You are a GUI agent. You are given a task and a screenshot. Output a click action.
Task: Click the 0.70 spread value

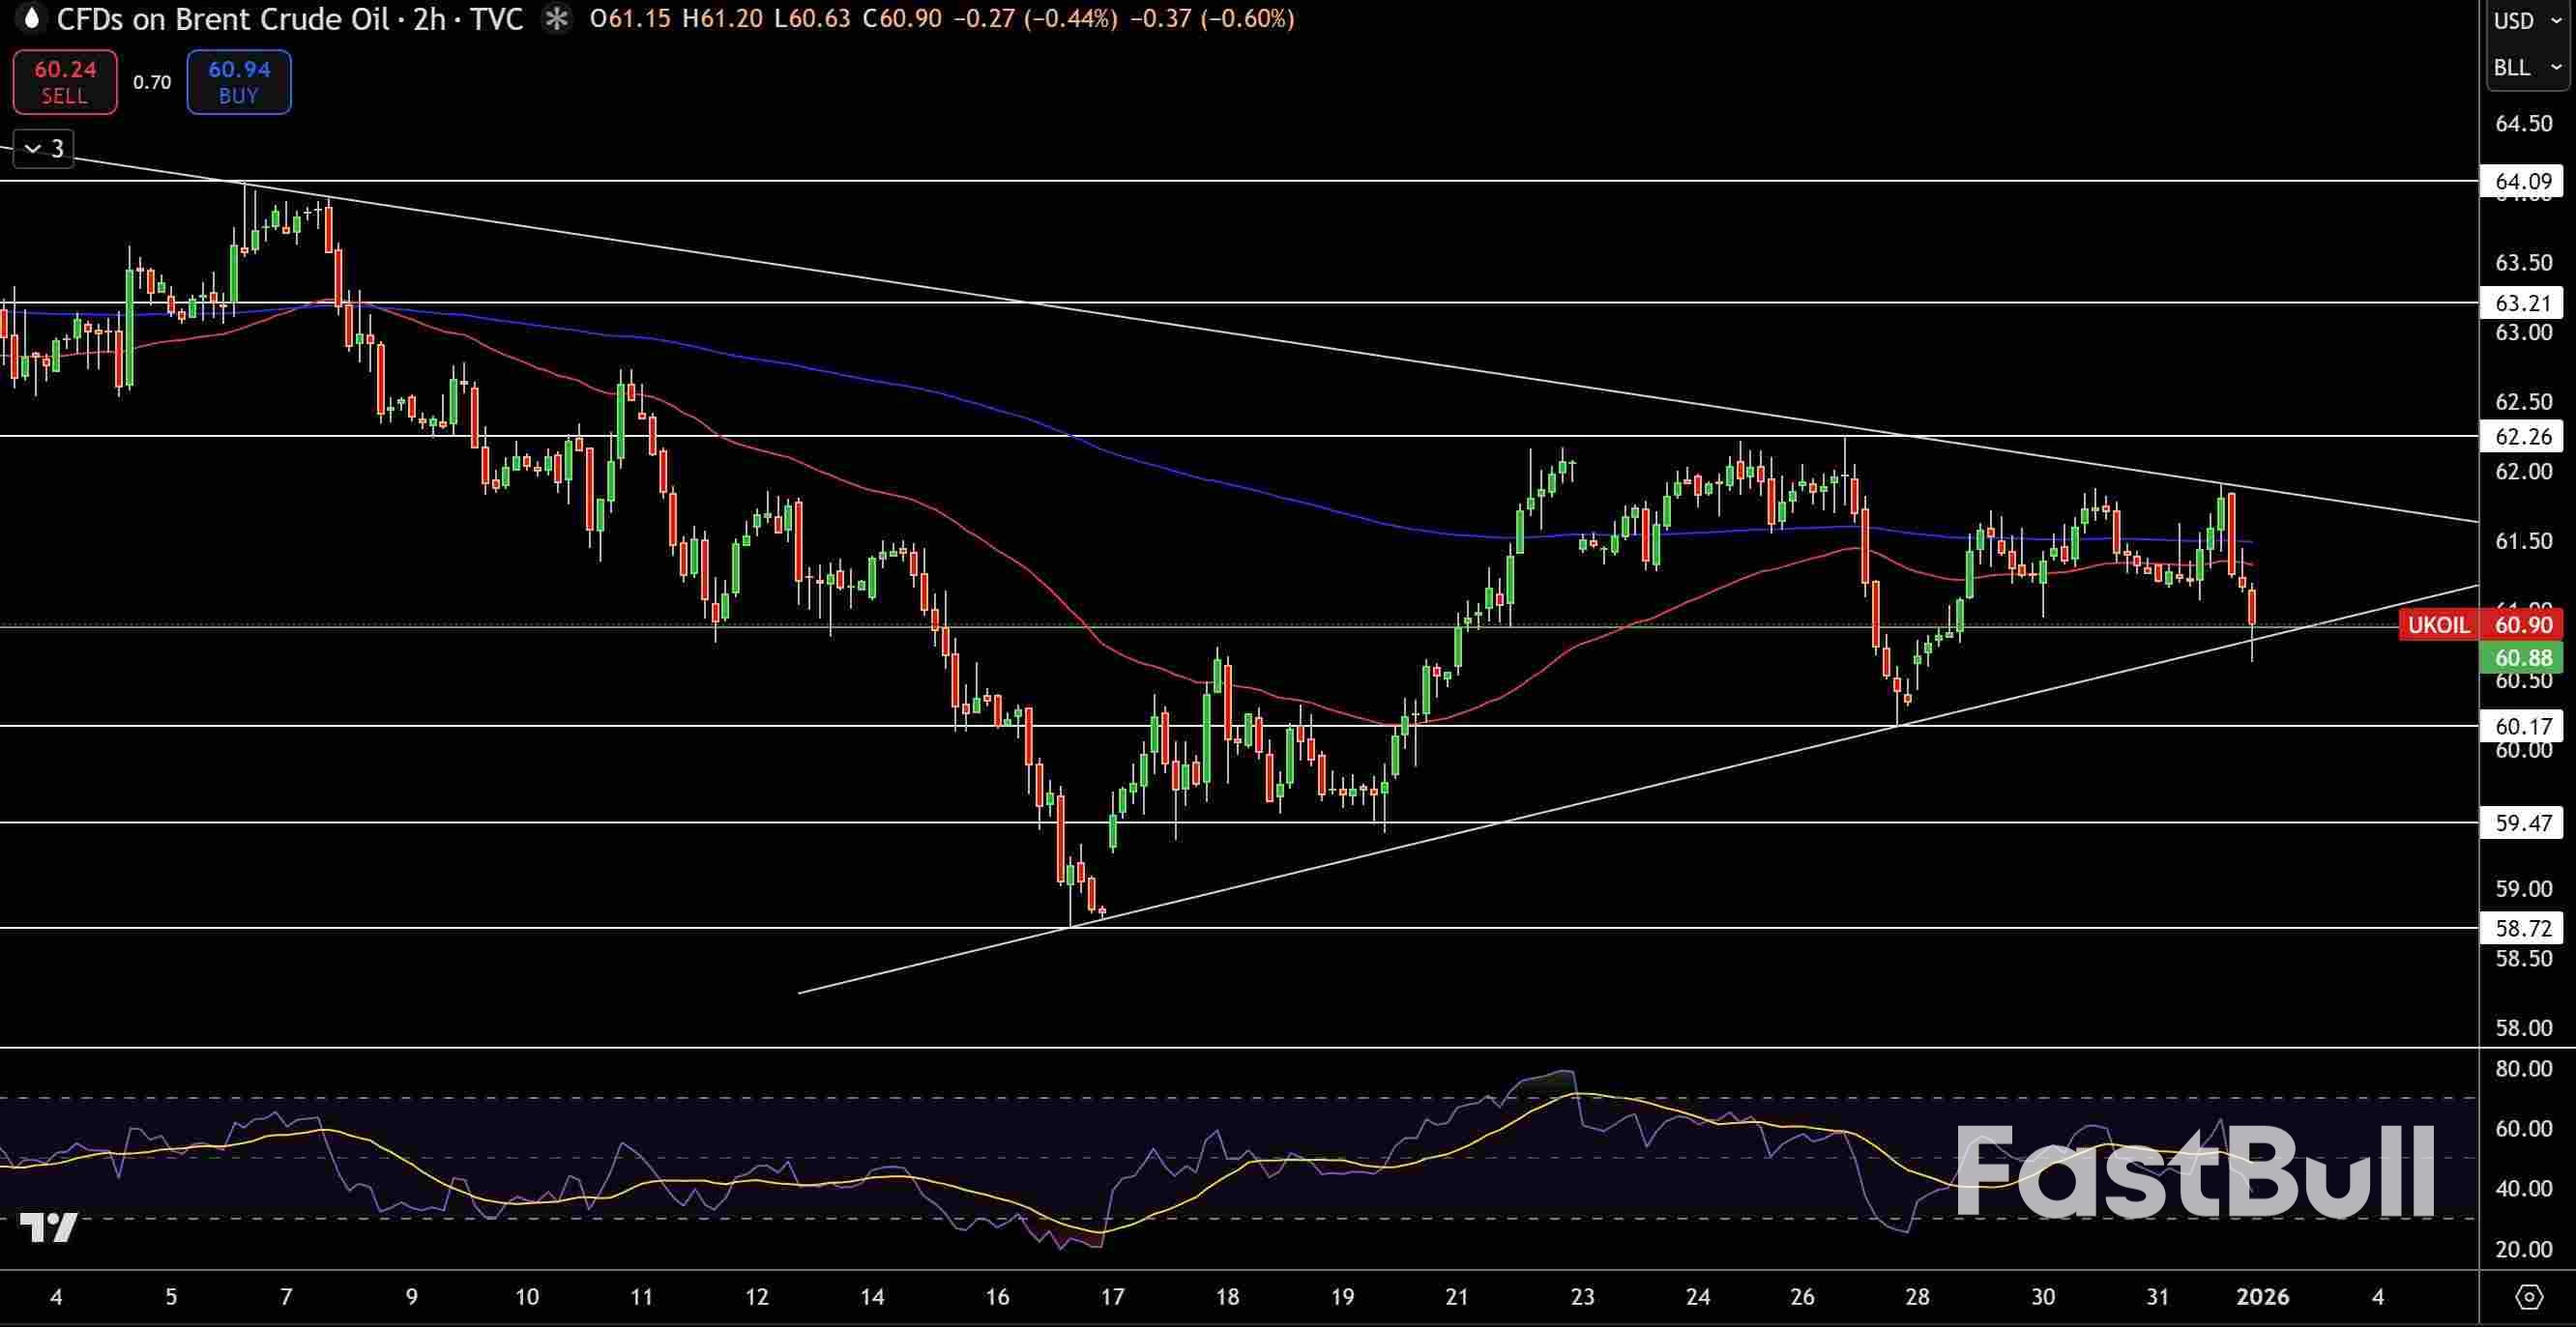(152, 83)
